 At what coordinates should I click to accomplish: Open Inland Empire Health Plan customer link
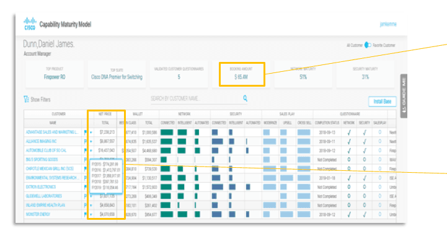coord(46,205)
